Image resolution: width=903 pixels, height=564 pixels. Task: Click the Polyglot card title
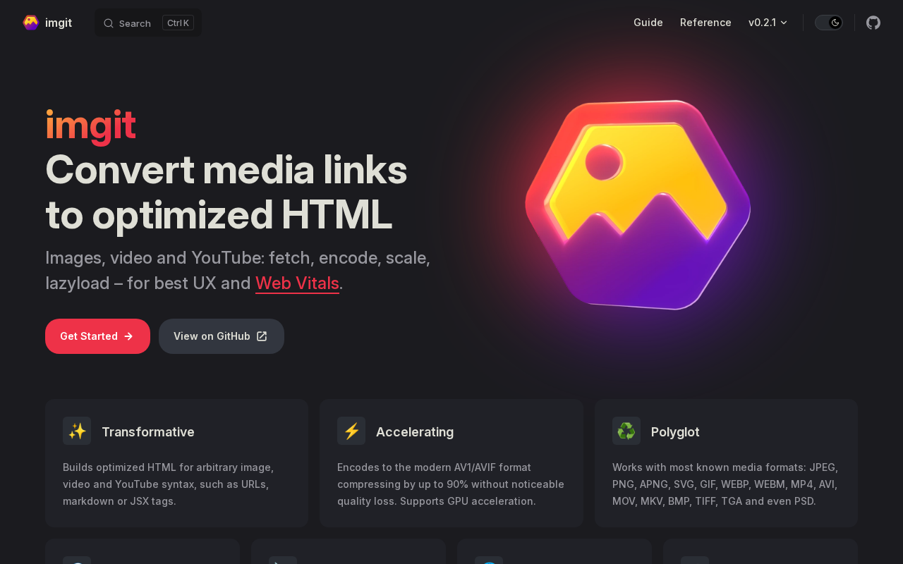pyautogui.click(x=675, y=431)
